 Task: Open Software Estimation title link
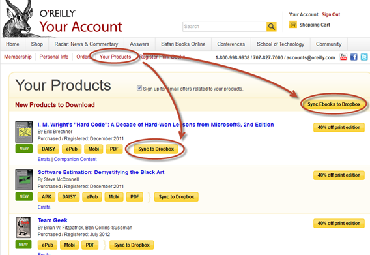tap(101, 172)
